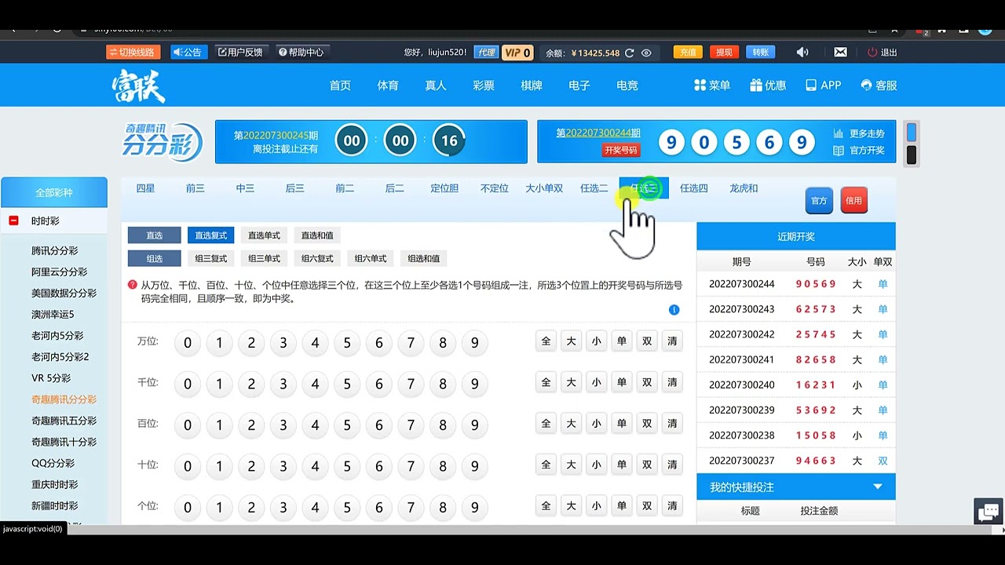
Task: Click draw period 202207300244 link
Action: [598, 133]
